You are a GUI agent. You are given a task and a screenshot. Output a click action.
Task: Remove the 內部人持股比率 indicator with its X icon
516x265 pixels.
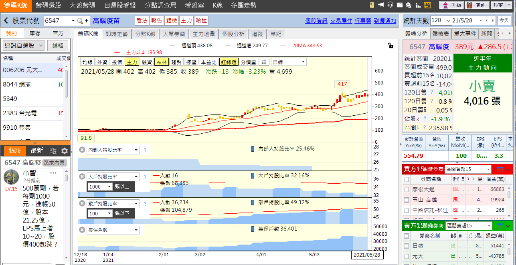coord(82,150)
